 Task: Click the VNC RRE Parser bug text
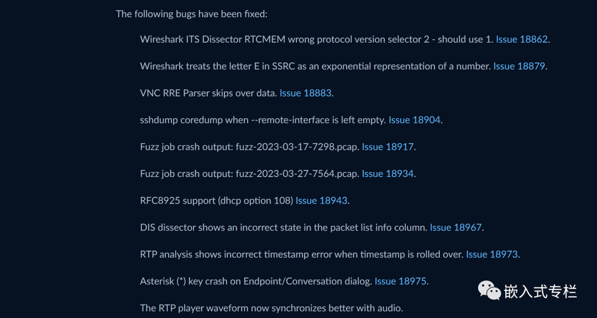[208, 93]
